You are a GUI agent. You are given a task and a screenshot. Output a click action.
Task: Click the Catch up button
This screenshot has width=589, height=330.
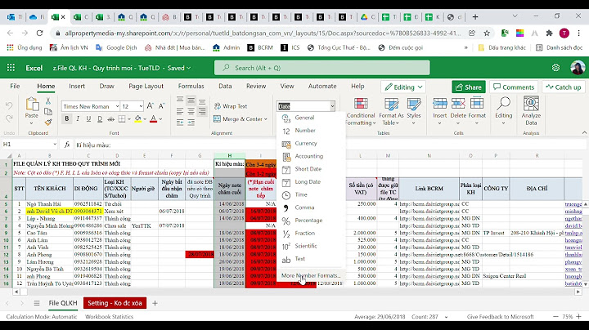[x=564, y=87]
